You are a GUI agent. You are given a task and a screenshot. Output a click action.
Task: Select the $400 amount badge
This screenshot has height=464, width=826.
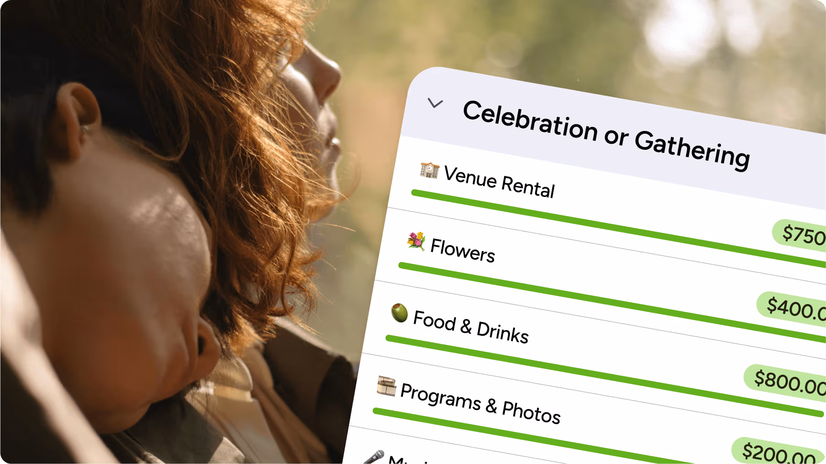click(792, 308)
